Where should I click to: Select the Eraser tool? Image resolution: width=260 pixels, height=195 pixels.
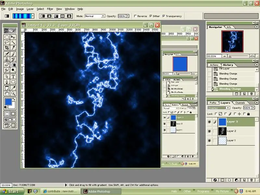tap(7, 65)
